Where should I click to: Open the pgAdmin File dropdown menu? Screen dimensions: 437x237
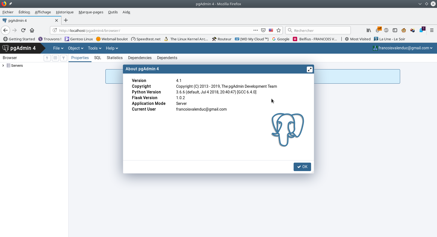(58, 48)
